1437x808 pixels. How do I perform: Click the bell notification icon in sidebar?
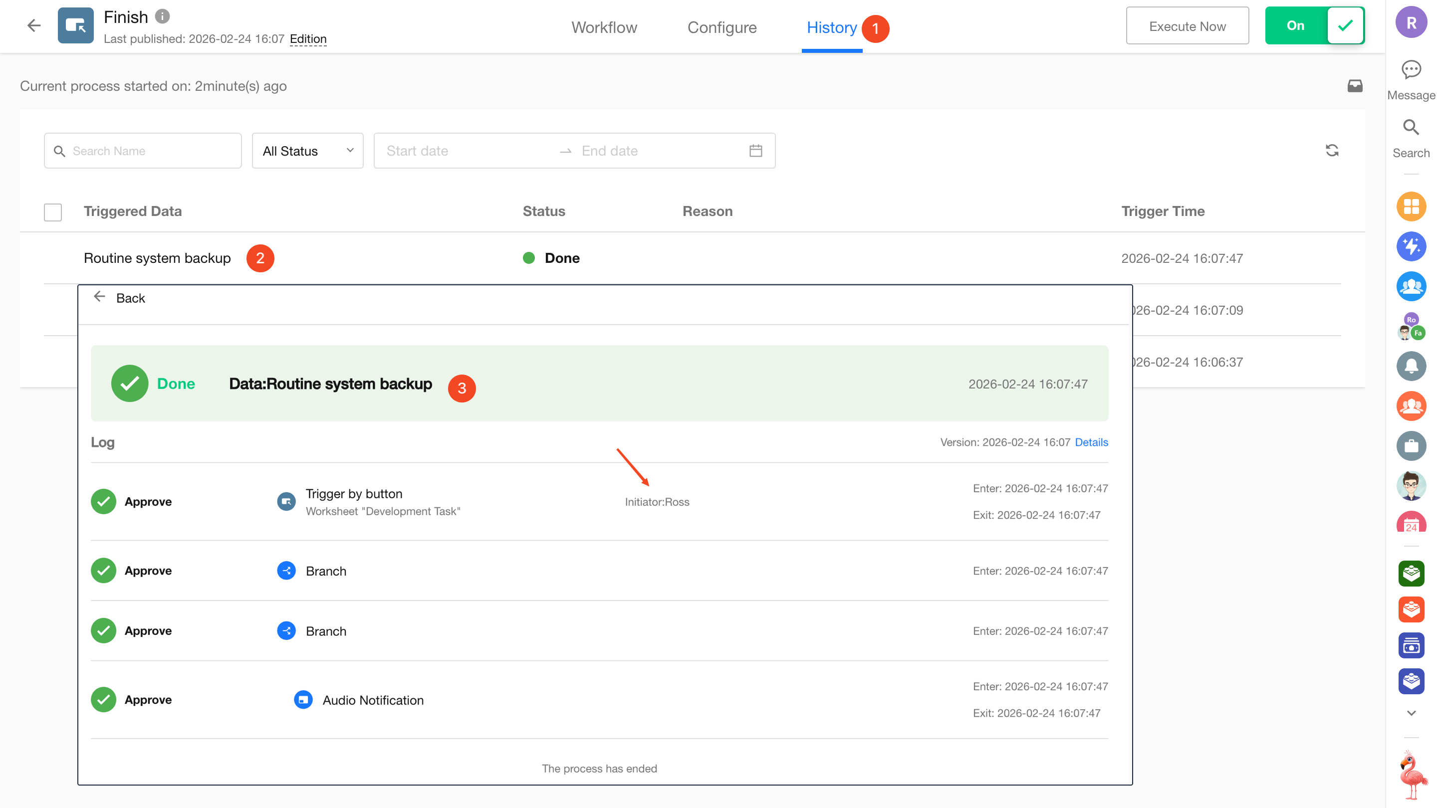(x=1411, y=367)
